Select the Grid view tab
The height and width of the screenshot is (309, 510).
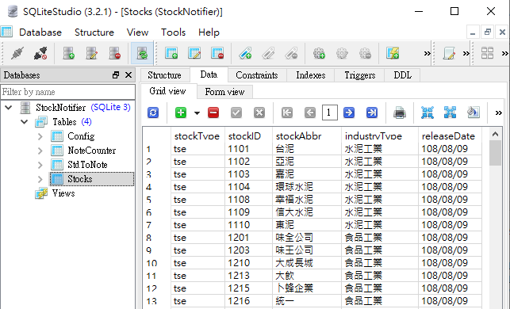point(168,91)
